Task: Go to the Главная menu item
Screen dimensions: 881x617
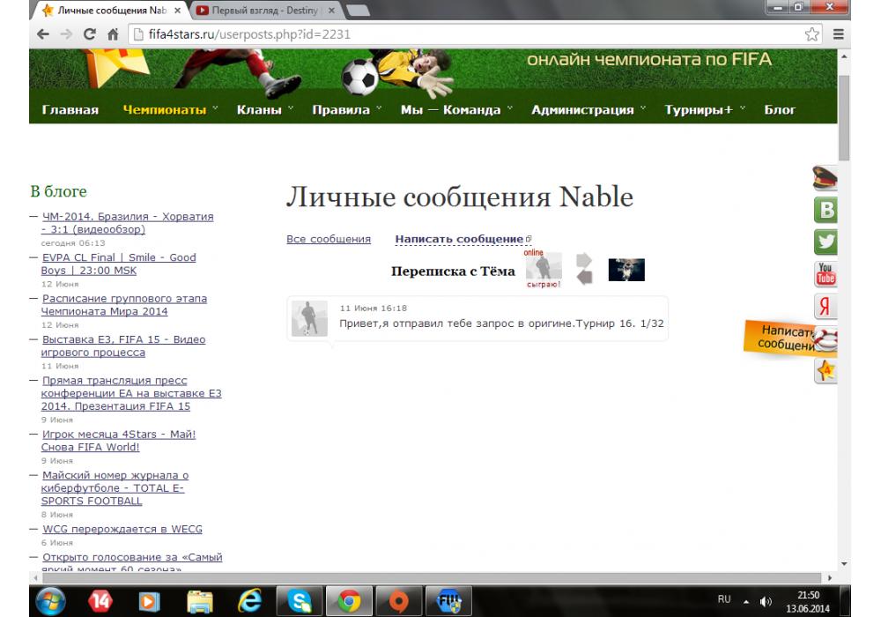Action: [70, 110]
